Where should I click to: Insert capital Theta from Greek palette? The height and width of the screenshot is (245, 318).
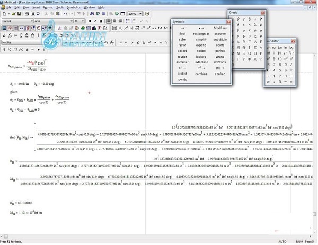pos(244,48)
